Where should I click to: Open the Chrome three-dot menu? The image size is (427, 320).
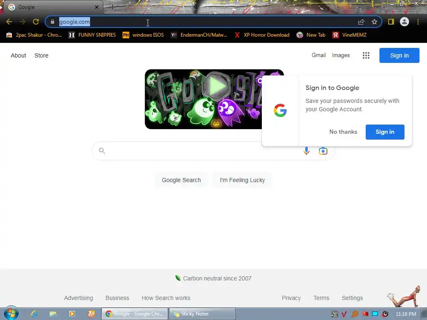click(418, 22)
